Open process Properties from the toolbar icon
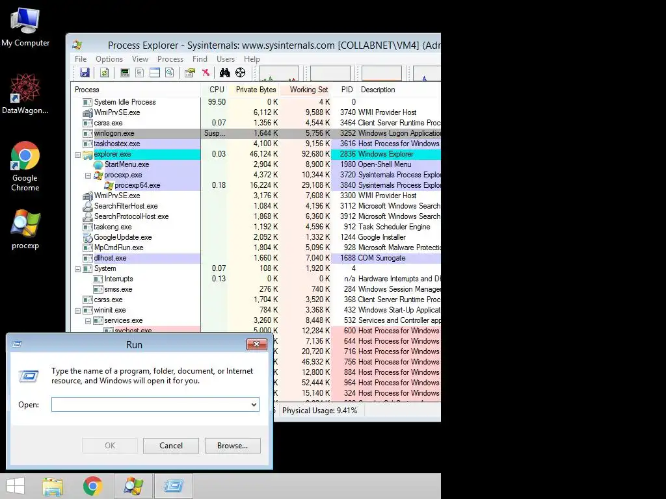 click(189, 73)
